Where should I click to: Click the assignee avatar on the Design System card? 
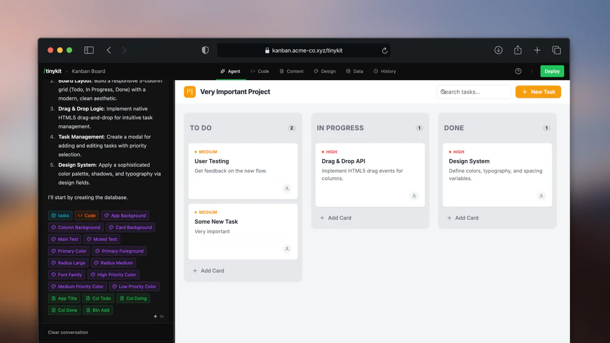coord(541,196)
